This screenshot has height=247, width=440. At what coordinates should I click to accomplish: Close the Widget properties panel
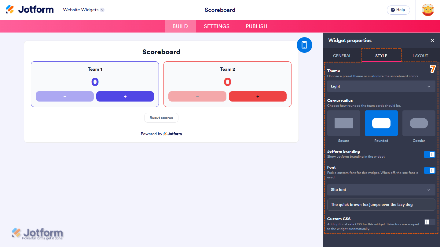[432, 40]
